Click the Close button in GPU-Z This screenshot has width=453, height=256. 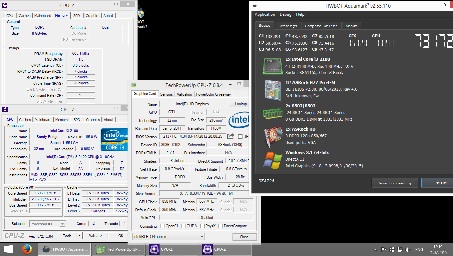(x=244, y=237)
